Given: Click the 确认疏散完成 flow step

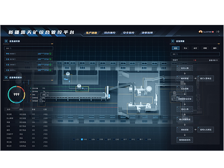Looking at the screenshot, I should pos(185,119).
